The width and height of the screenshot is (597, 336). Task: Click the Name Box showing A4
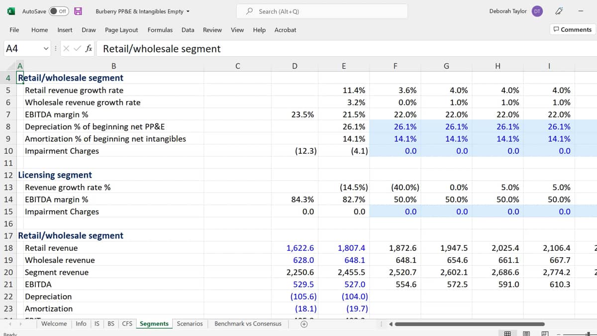[x=22, y=48]
